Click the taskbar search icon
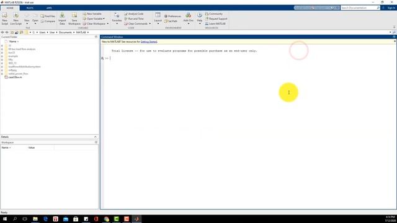This screenshot has height=223, width=397. pyautogui.click(x=15, y=219)
